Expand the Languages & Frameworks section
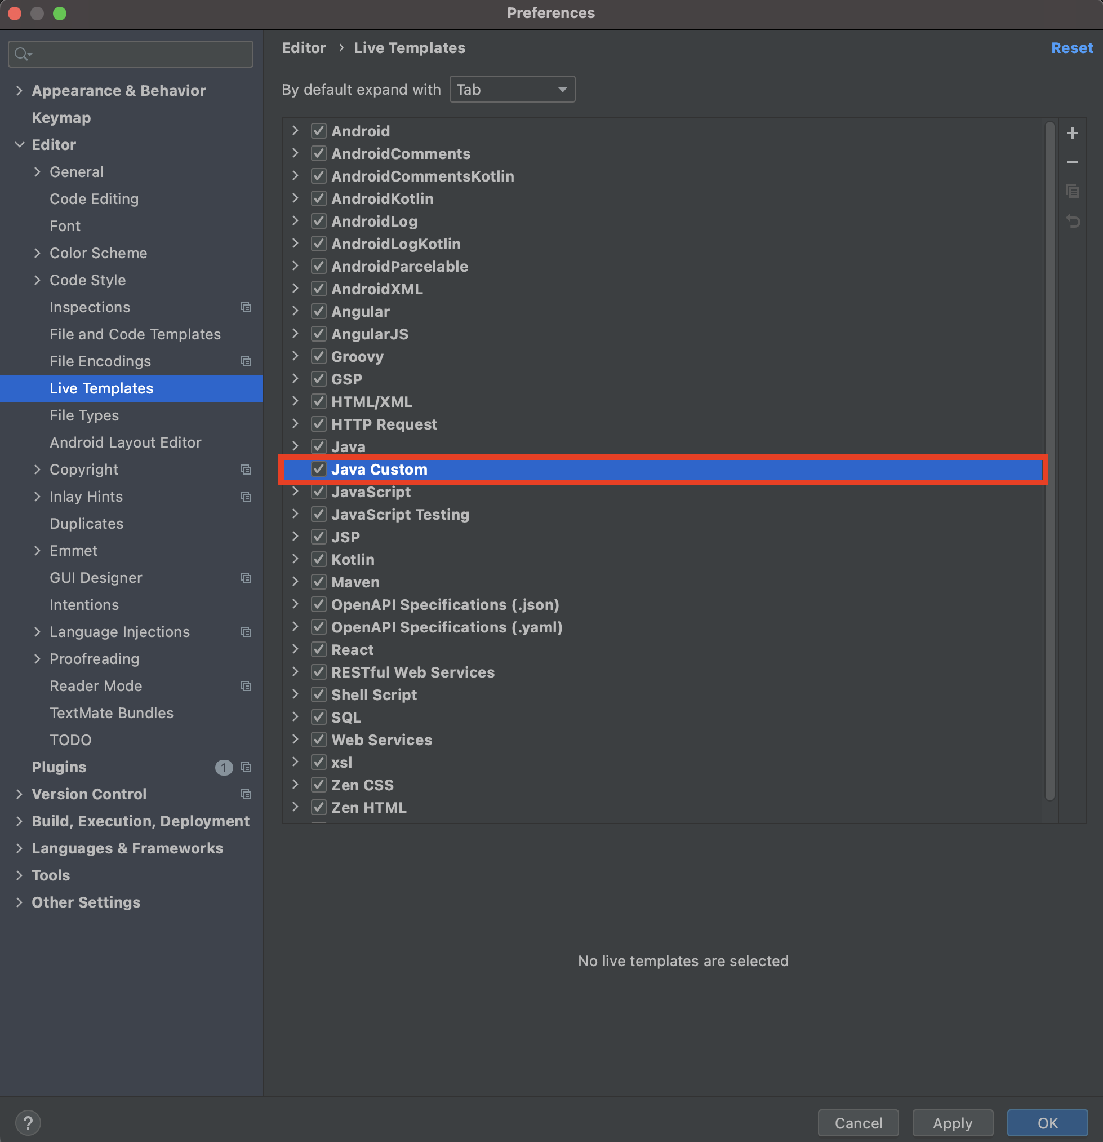 click(x=19, y=848)
